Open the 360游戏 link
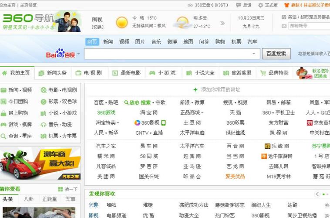 tap(106, 113)
